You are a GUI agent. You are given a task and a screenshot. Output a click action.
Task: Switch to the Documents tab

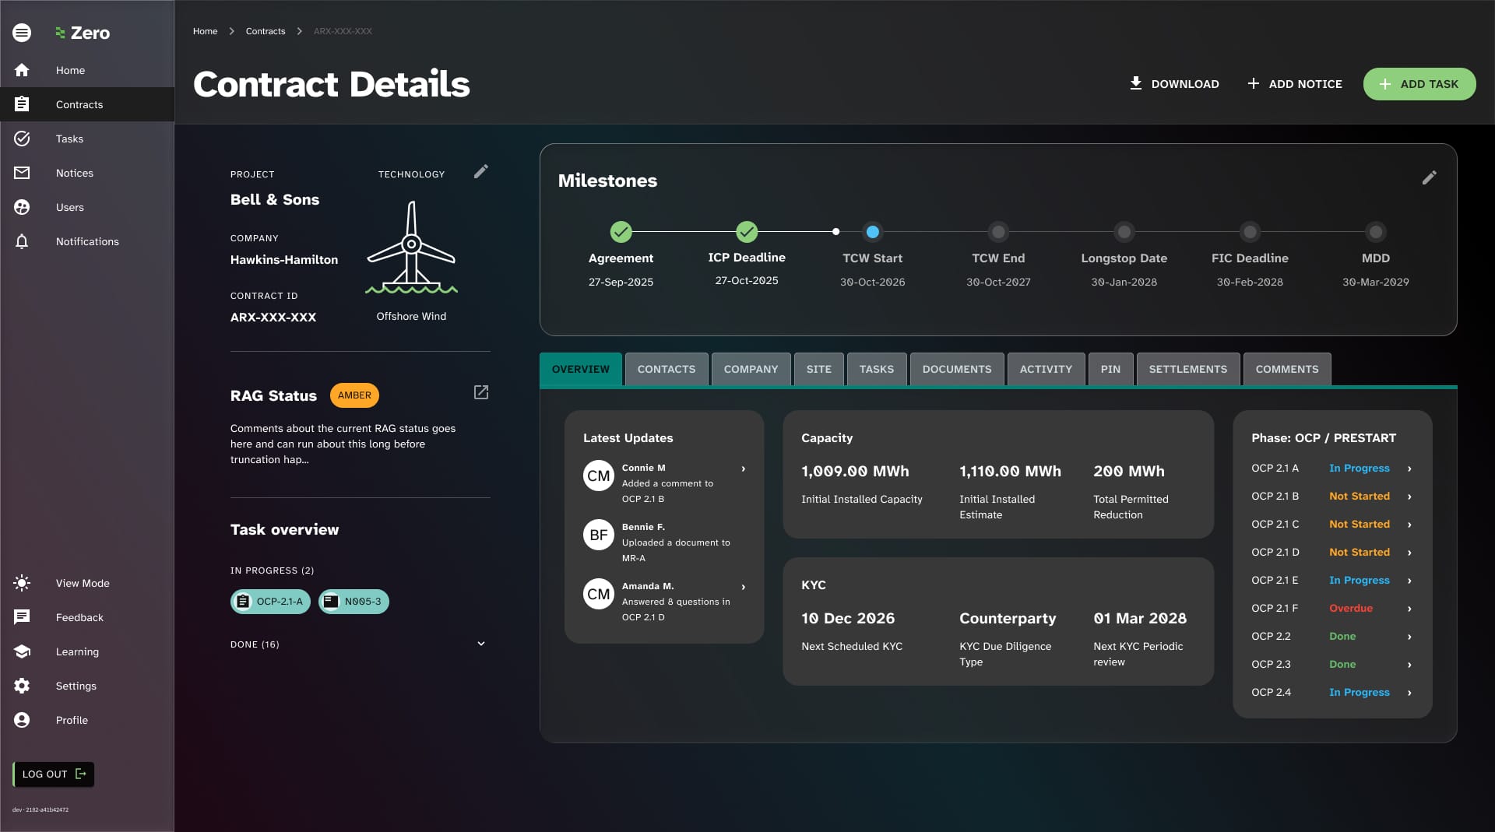point(956,369)
